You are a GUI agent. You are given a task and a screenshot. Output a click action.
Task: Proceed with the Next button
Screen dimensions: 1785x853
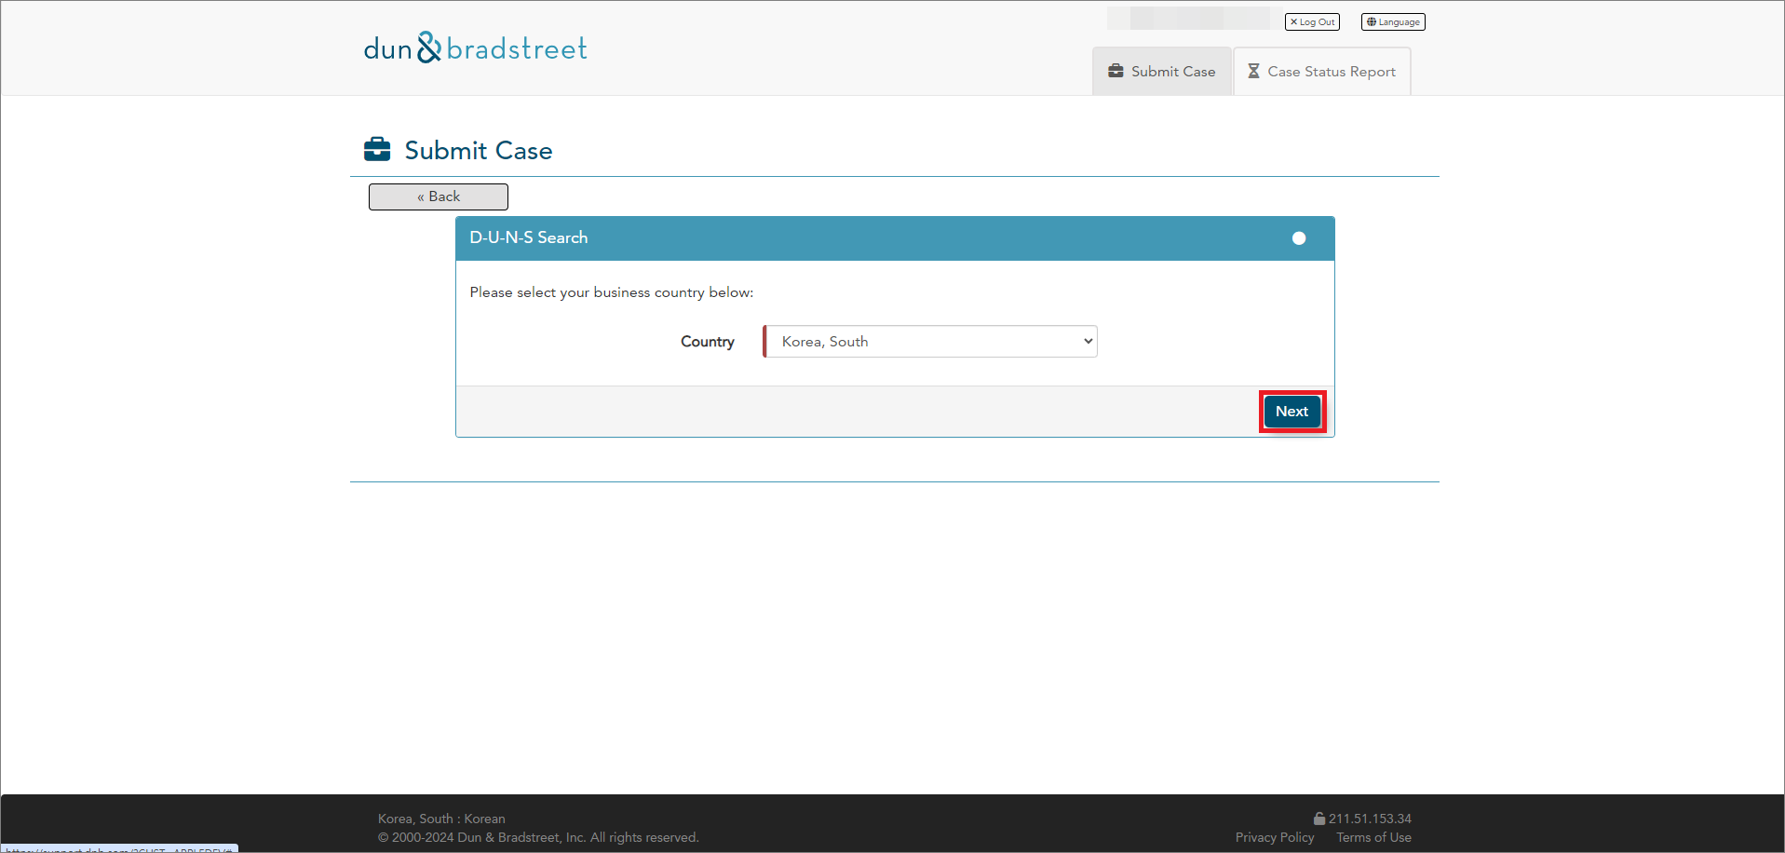(1292, 412)
